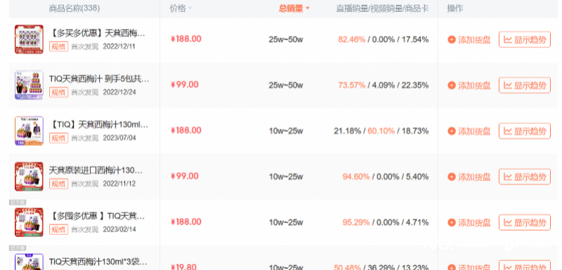Image resolution: width=562 pixels, height=270 pixels.
Task: Click product title TiQ天萁西梅汁130ml*3袋
Action: tap(98, 262)
